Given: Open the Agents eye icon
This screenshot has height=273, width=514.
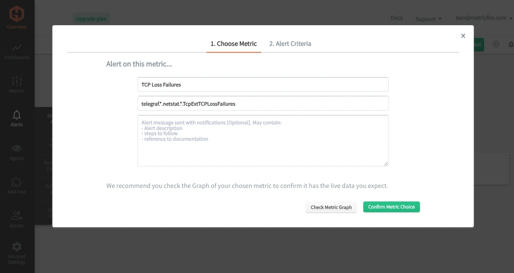Looking at the screenshot, I should (x=17, y=148).
